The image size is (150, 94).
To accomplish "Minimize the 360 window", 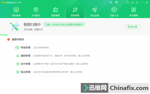I will (x=142, y=2).
